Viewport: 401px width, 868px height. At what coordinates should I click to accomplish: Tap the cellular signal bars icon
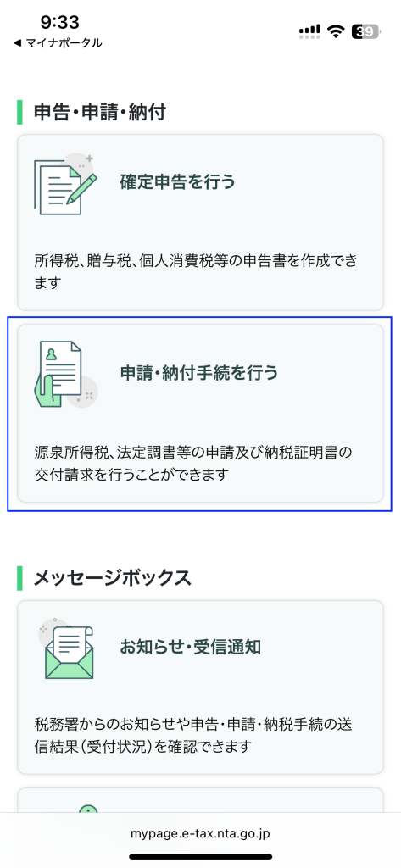click(x=309, y=32)
